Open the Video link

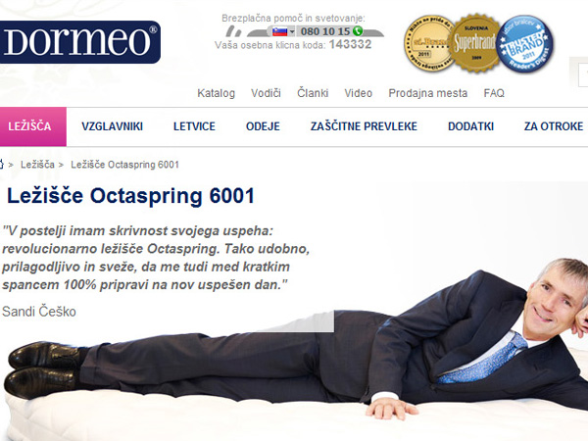[358, 93]
